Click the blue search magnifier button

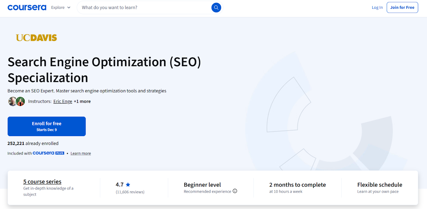(x=216, y=7)
